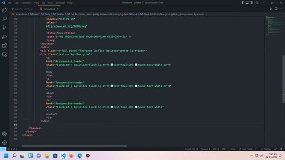The height and width of the screenshot is (160, 285).
Task: Click hover:text-white color swatch on line 51
Action: (x=136, y=86)
